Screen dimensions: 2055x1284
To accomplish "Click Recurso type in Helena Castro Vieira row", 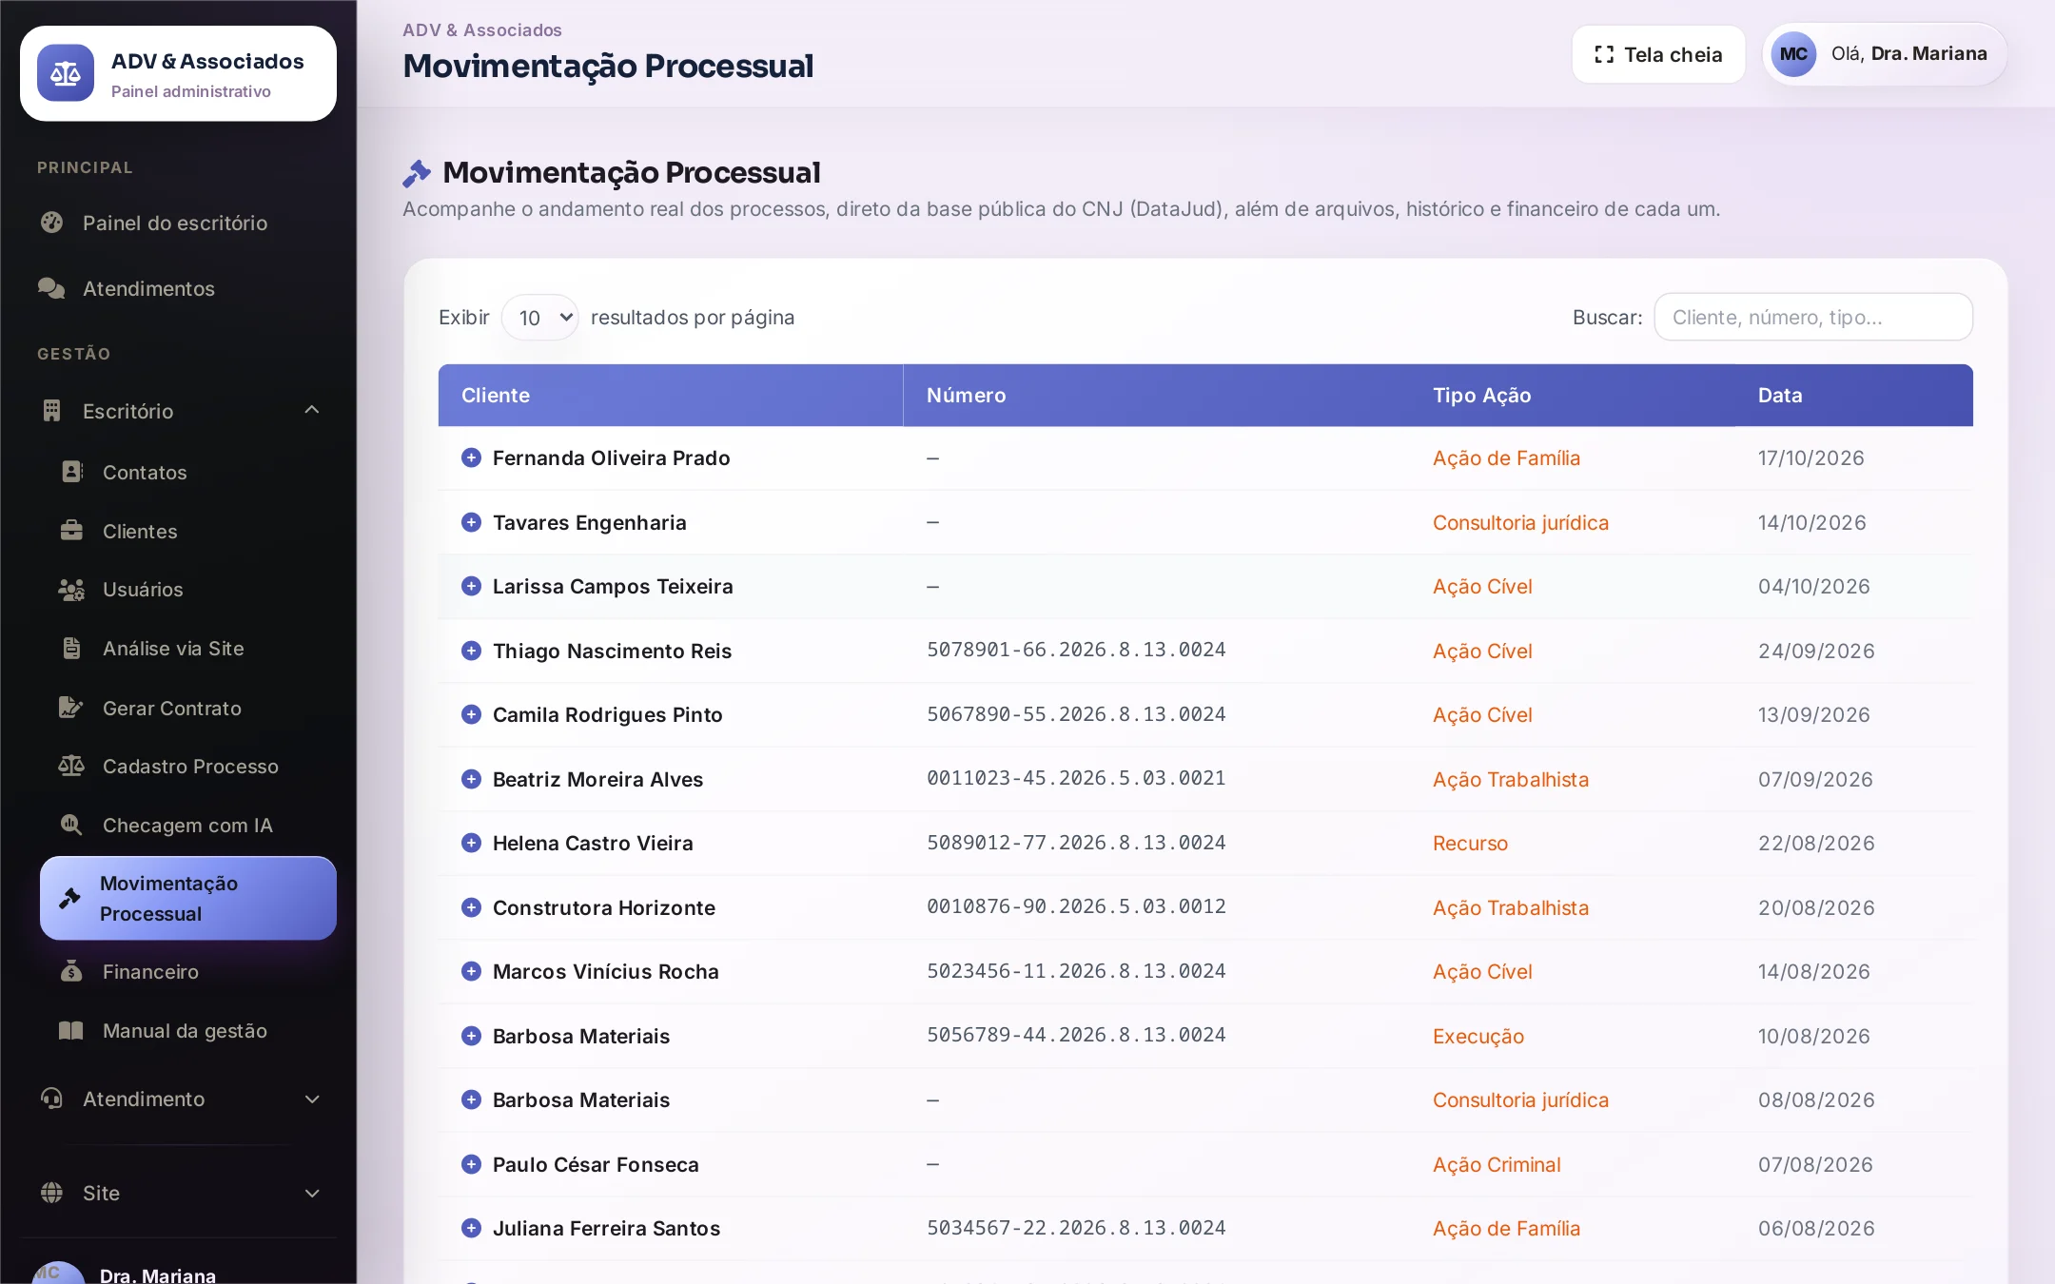I will point(1470,843).
